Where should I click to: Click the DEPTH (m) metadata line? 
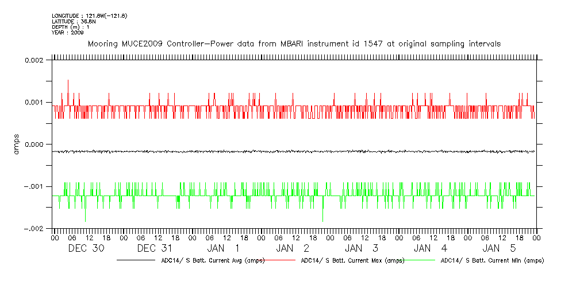tap(71, 27)
